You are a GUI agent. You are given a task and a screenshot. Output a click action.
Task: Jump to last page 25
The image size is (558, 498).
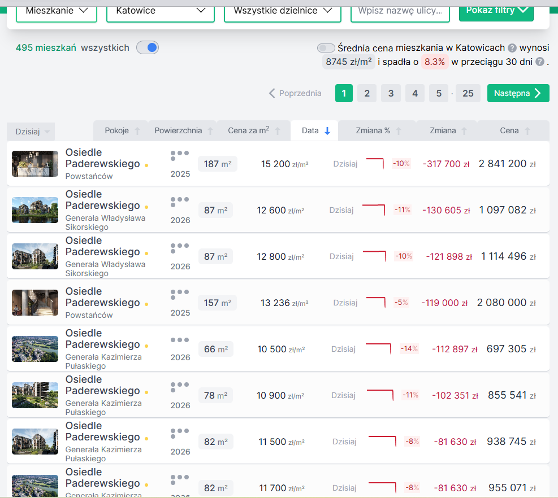pos(468,93)
